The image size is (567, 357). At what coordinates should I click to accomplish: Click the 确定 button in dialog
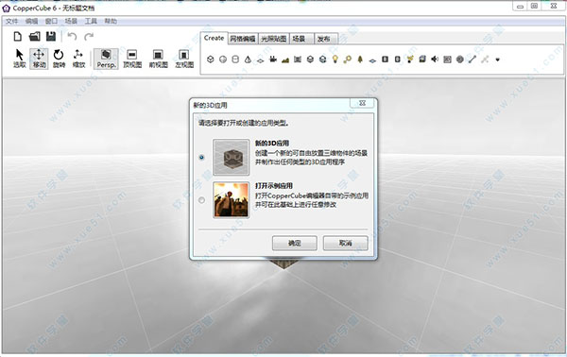point(294,243)
